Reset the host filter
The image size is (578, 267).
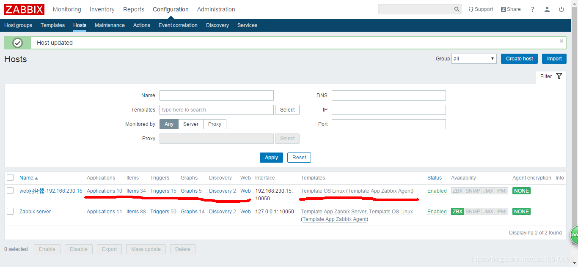point(299,158)
